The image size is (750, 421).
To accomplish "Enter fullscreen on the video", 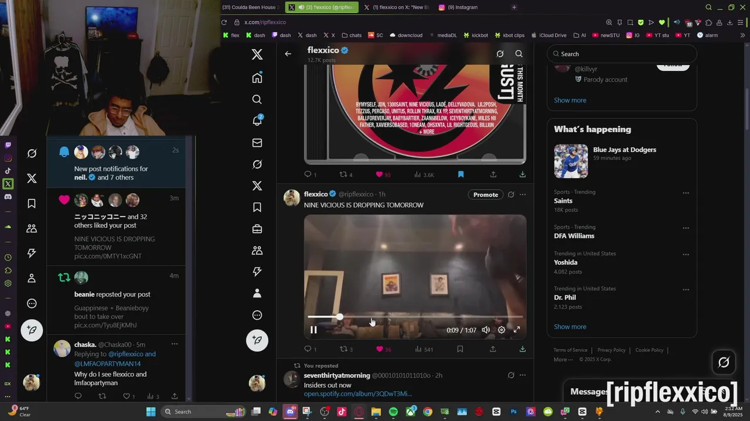I will [x=517, y=330].
